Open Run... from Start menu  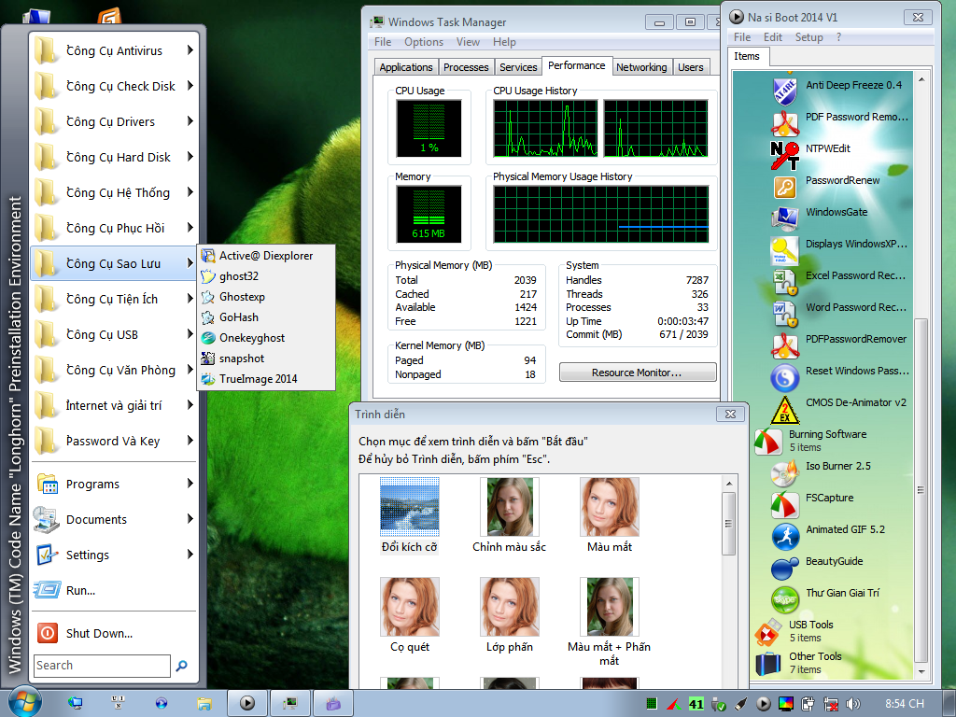point(114,590)
